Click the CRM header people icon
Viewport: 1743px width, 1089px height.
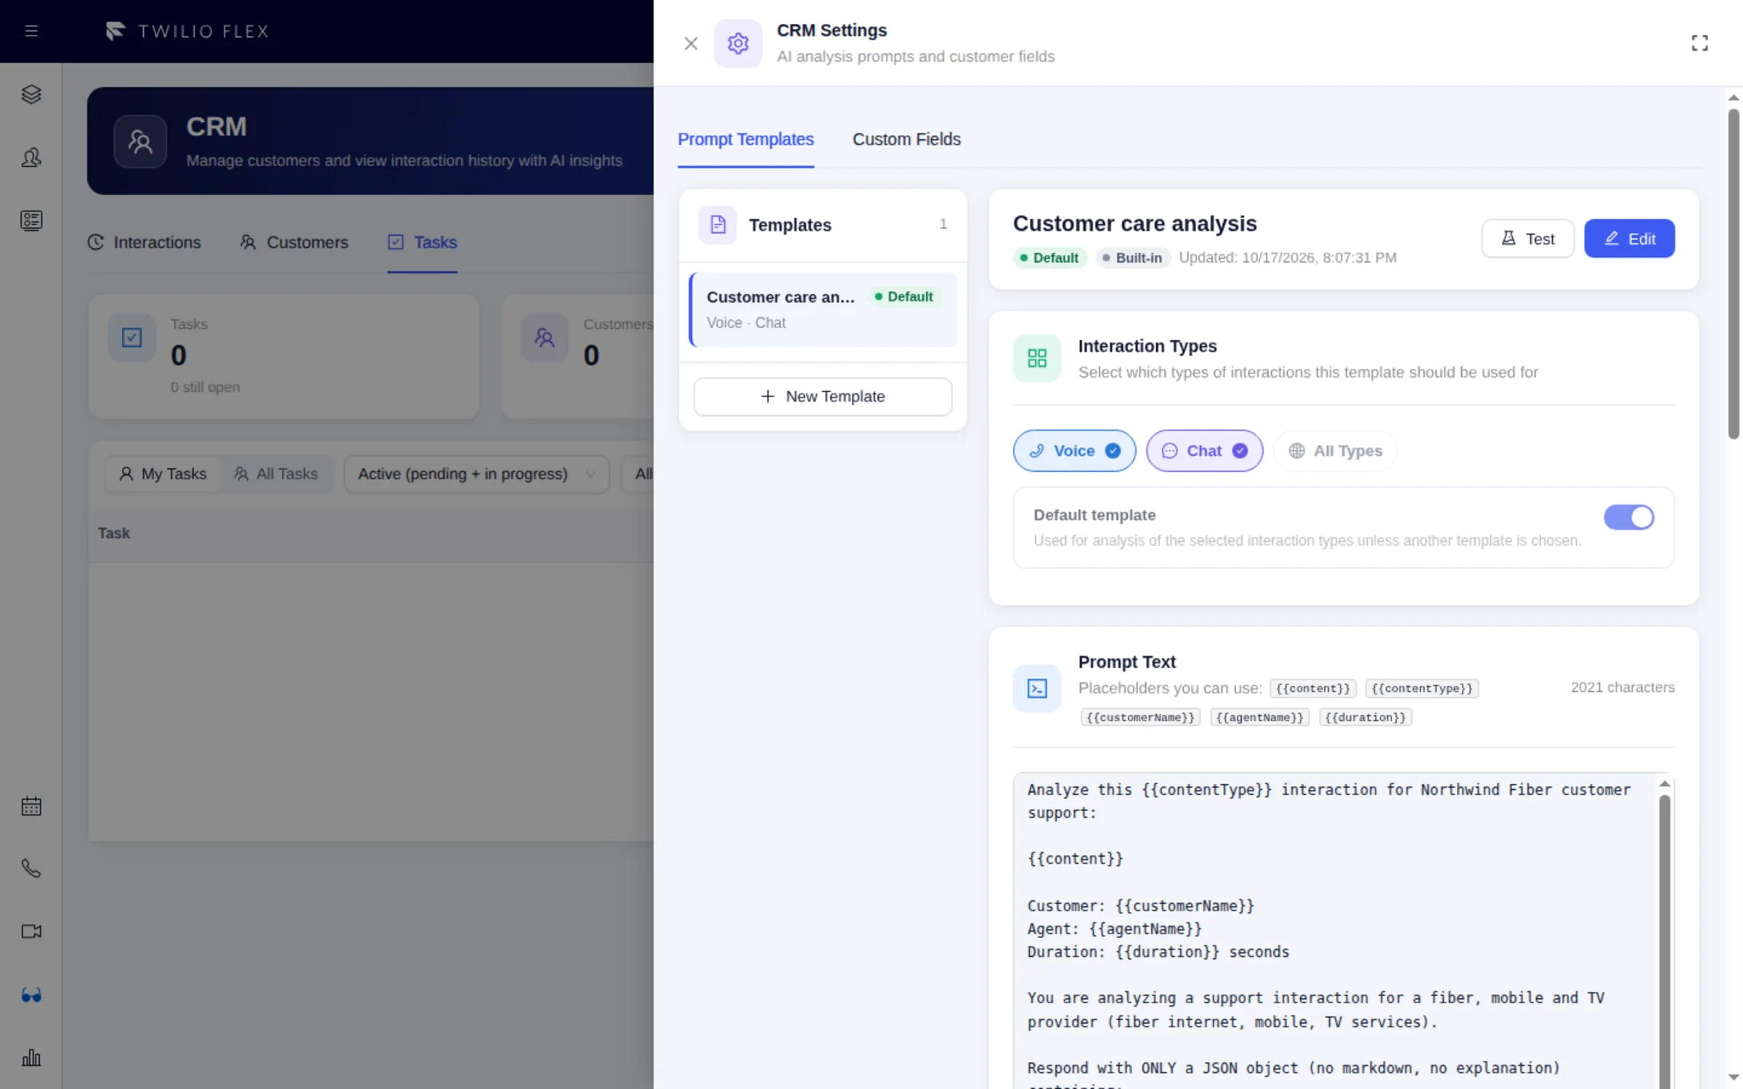coord(140,142)
